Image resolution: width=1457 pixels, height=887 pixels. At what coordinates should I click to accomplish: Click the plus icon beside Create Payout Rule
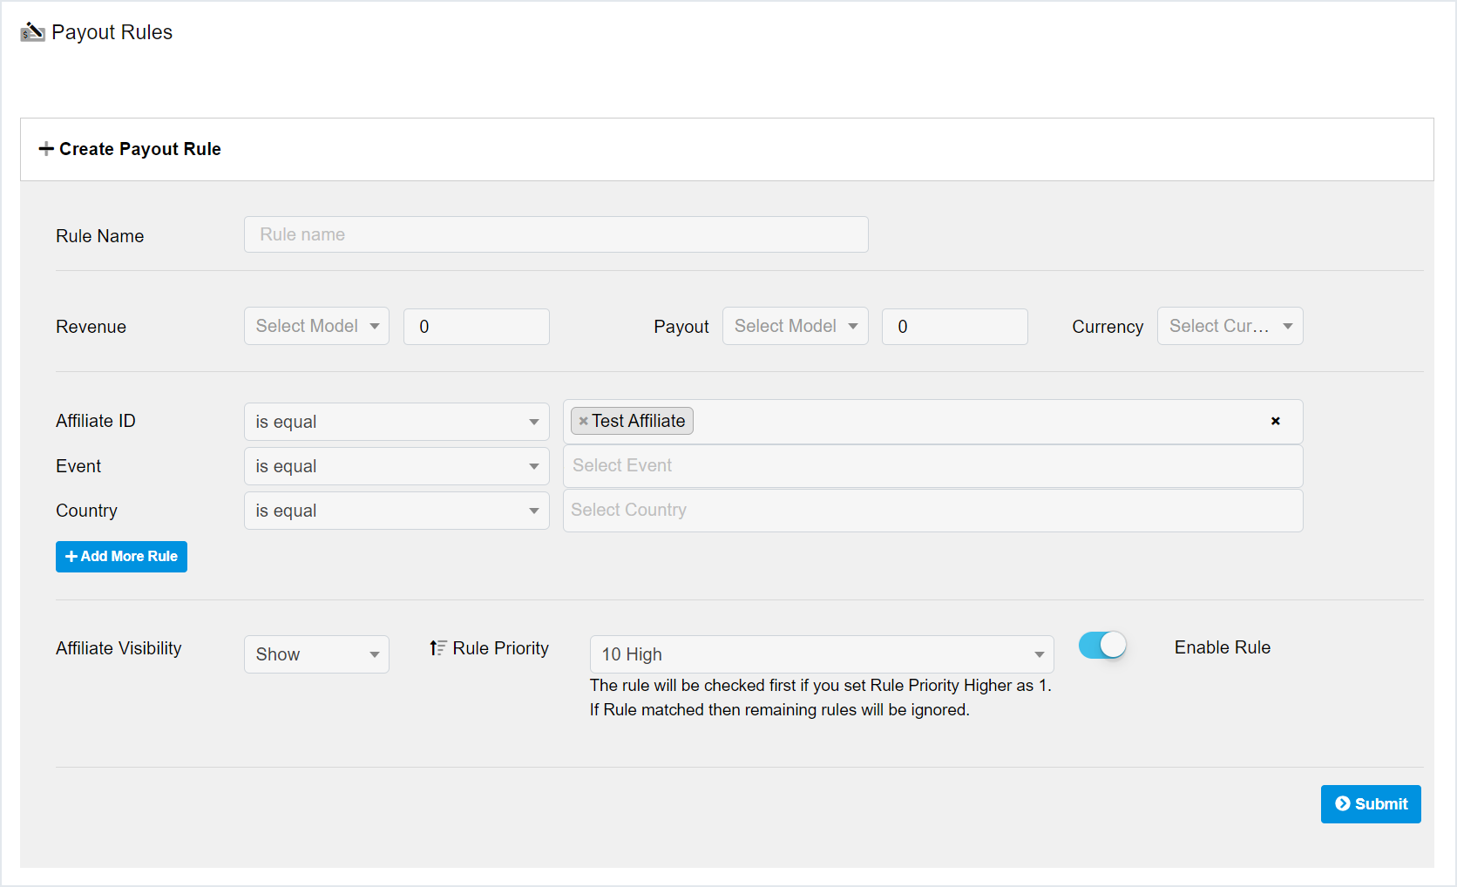pos(46,149)
